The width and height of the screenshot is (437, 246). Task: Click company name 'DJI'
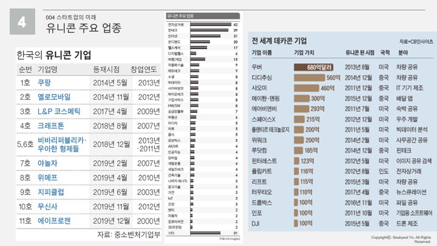(x=256, y=224)
